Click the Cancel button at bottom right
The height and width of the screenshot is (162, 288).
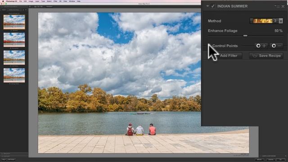click(271, 160)
